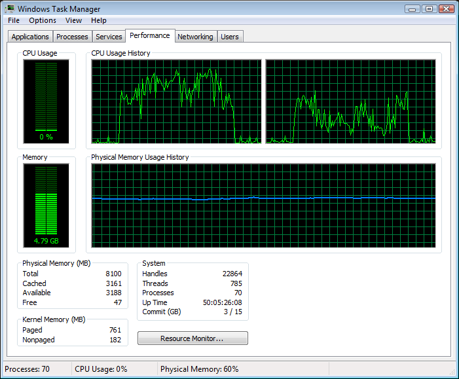Close the Windows Task Manager window

447,9
